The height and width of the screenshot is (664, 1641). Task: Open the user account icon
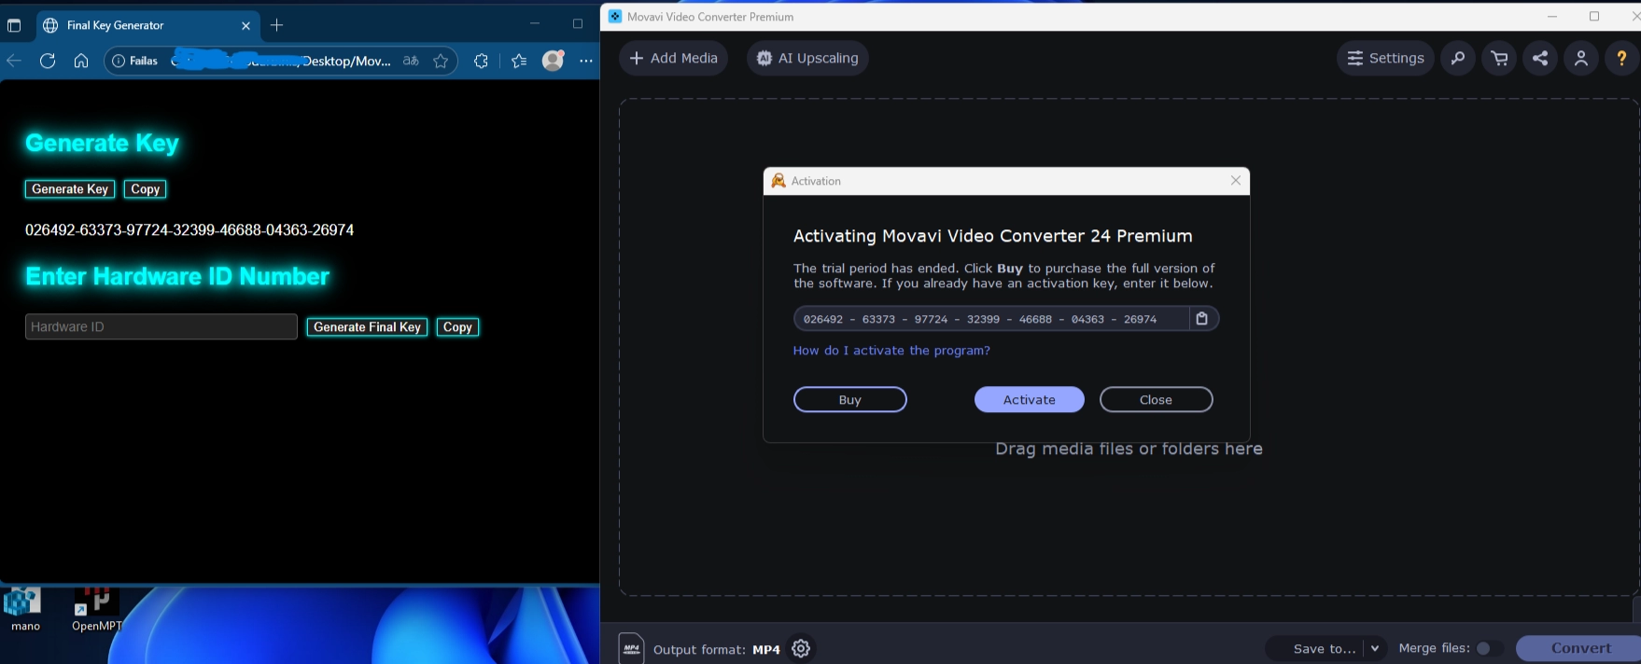[1581, 58]
